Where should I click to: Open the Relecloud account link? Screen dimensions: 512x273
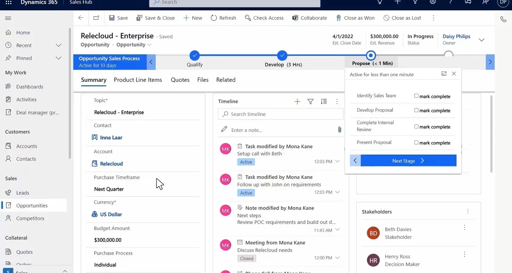pos(111,164)
